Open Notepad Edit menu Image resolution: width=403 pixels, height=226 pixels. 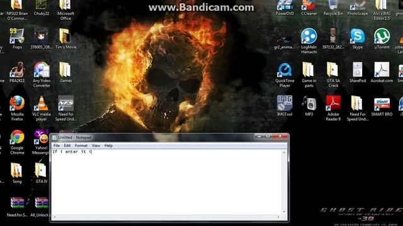(67, 146)
